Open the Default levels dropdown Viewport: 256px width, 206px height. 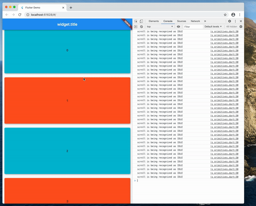coord(213,26)
